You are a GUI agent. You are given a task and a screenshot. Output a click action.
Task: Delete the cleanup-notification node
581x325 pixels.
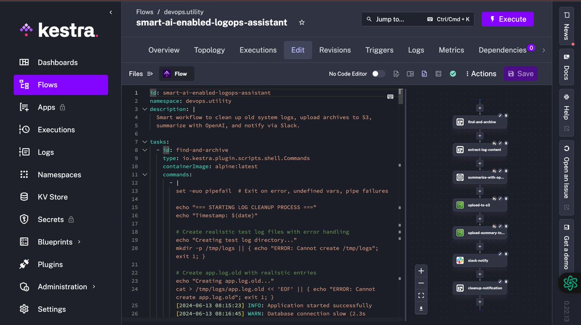pyautogui.click(x=506, y=281)
